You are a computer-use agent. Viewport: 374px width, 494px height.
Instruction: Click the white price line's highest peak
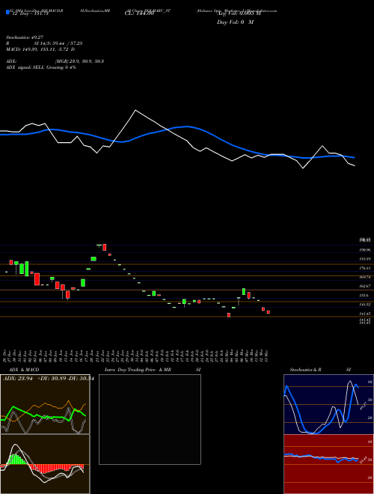(135, 110)
